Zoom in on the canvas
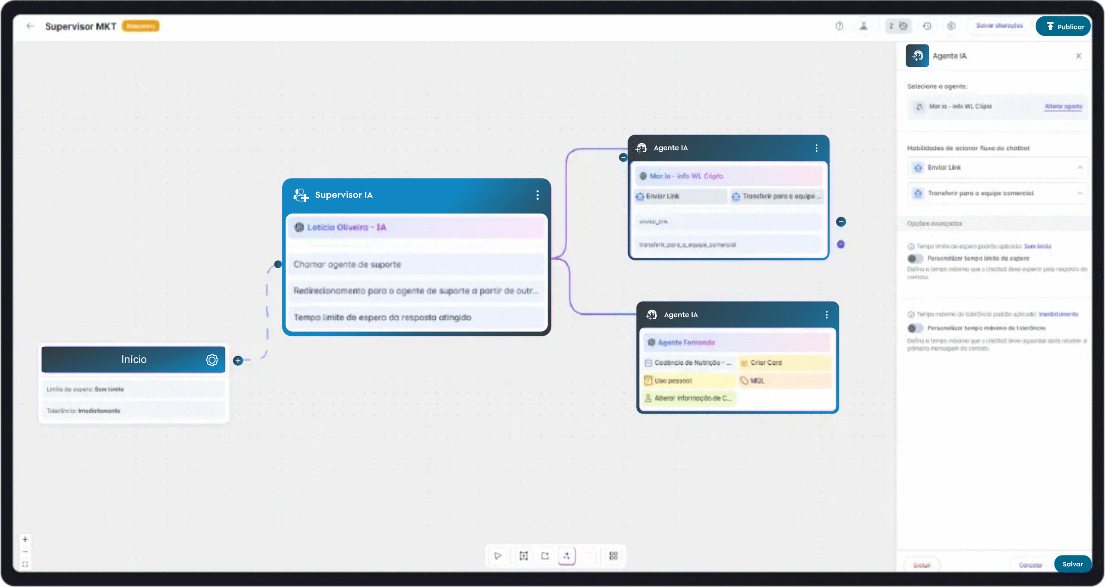1105x587 pixels. coord(25,539)
